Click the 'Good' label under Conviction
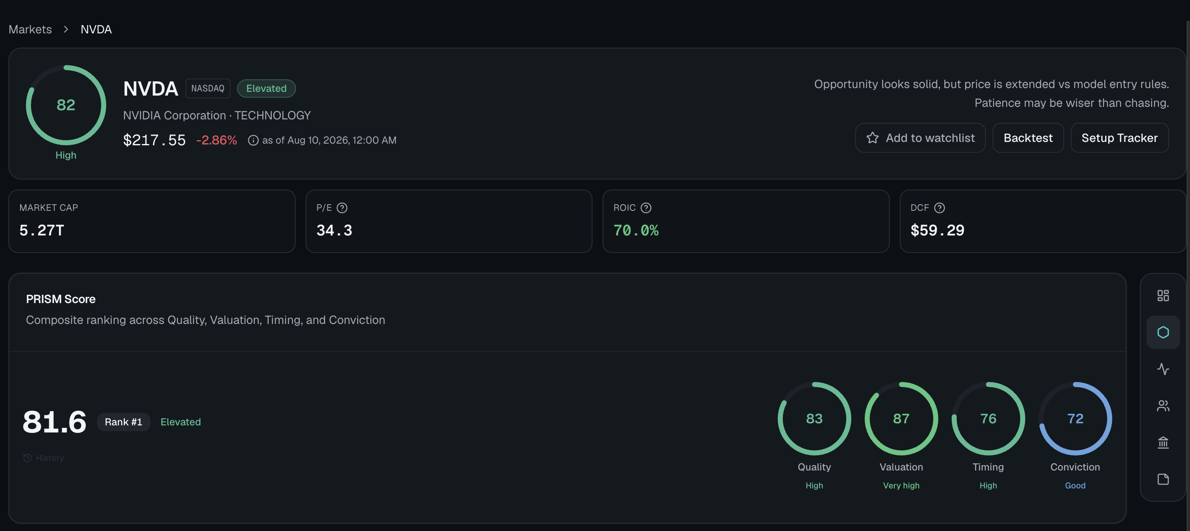This screenshot has height=531, width=1190. pos(1075,485)
